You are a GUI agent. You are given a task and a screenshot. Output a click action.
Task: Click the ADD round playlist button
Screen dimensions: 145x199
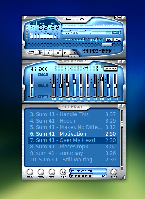[30, 172]
